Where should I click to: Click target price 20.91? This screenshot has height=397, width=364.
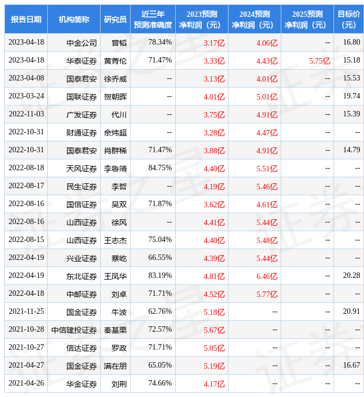point(351,312)
